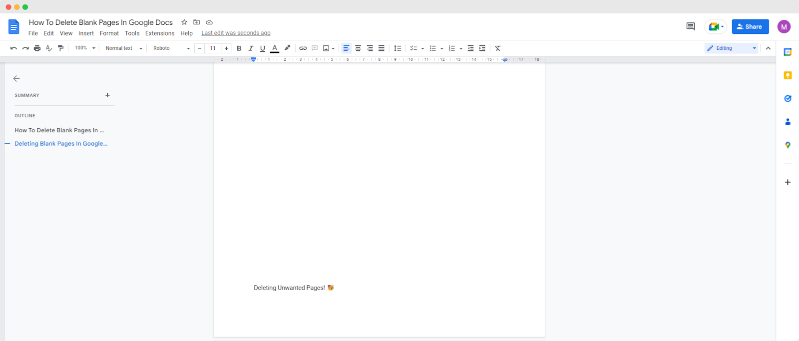Print the document using printer icon
The image size is (799, 341).
pos(37,48)
